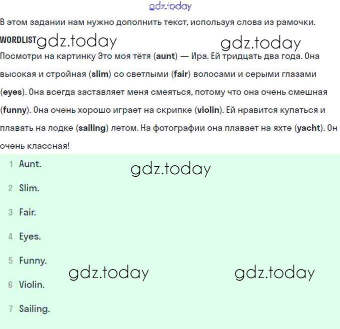The image size is (340, 329).
Task: Click the intro sentence starting 'В этом задании'
Action: 157,22
